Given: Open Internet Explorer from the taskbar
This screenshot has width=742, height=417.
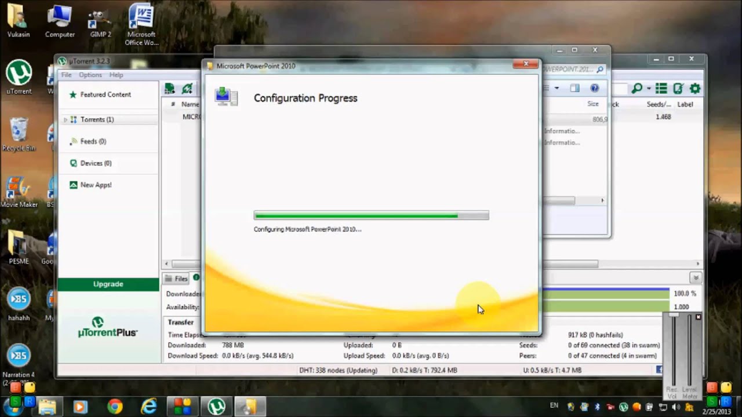Looking at the screenshot, I should [x=149, y=407].
